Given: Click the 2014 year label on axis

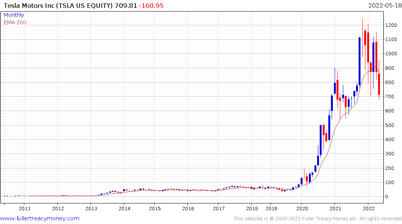Looking at the screenshot, I should (x=125, y=208).
